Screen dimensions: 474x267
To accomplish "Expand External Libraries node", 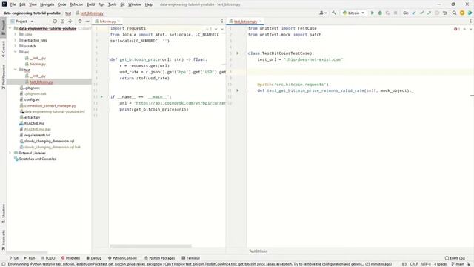I will pos(10,153).
